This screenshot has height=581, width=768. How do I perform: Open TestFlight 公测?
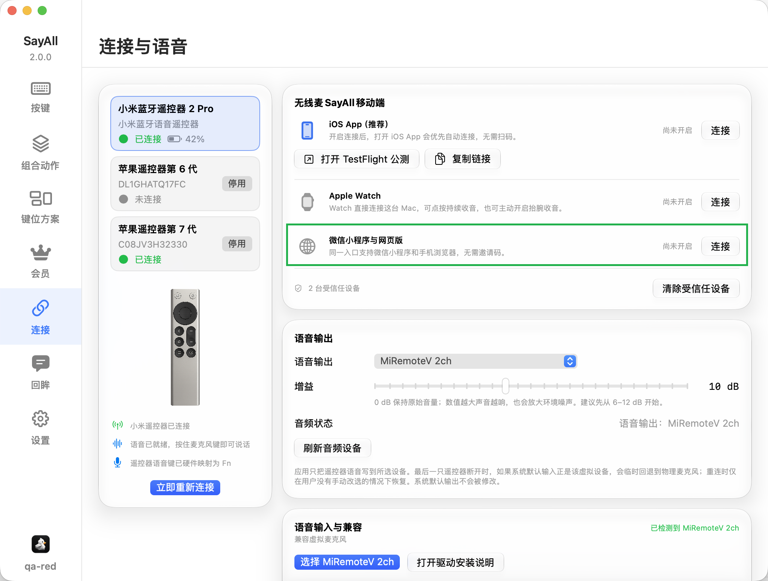coord(357,159)
